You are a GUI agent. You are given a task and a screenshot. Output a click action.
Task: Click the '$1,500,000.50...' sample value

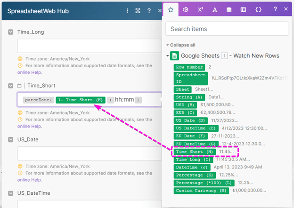coord(217,105)
